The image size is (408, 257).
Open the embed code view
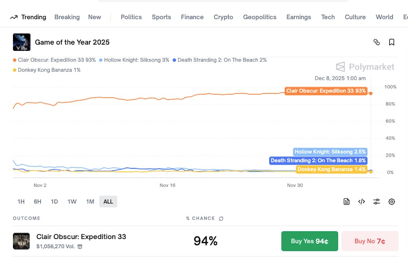(x=361, y=202)
